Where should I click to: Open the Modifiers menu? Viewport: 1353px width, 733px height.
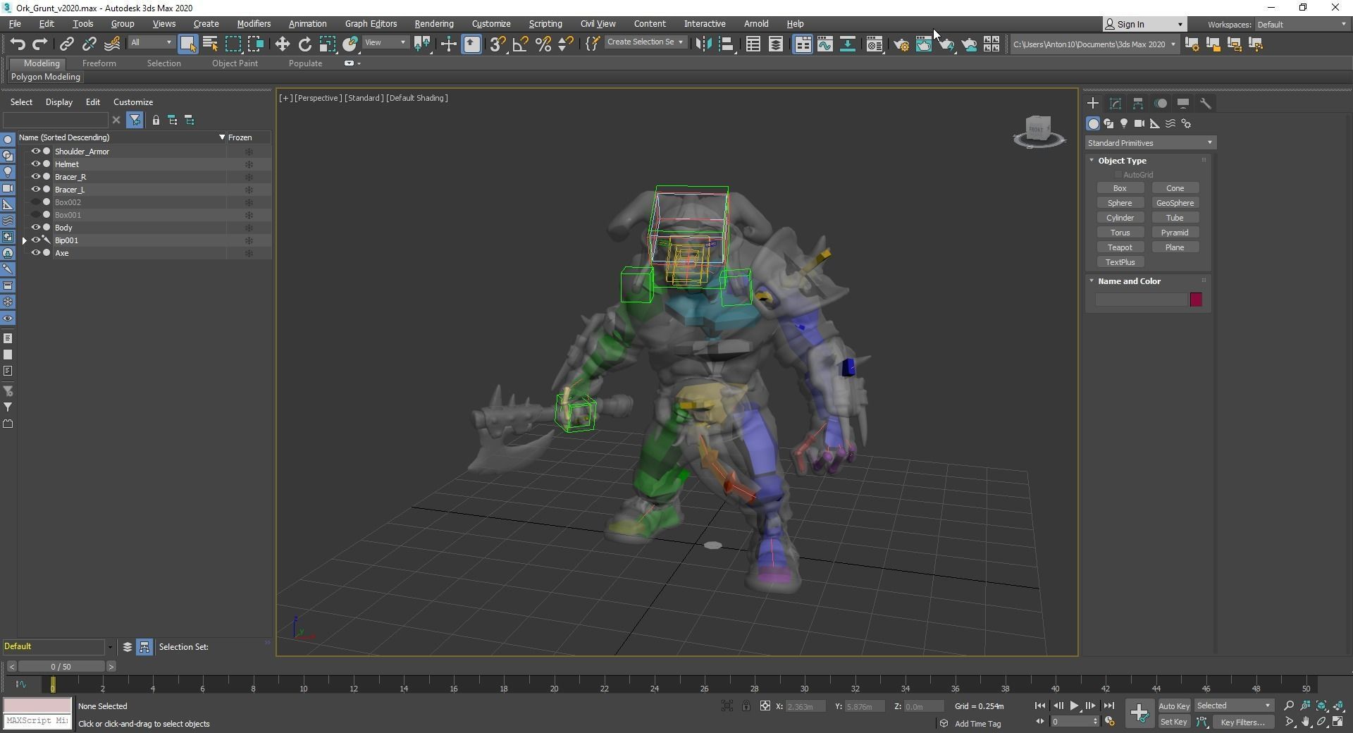(x=254, y=24)
